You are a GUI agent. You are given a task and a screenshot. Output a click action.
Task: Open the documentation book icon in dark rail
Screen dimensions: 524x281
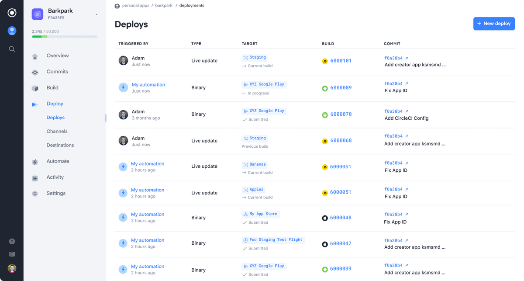click(12, 254)
